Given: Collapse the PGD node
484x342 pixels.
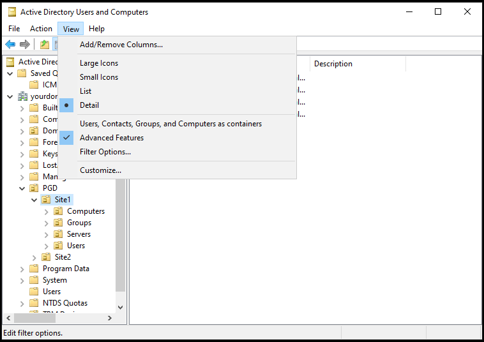Looking at the screenshot, I should (22, 188).
